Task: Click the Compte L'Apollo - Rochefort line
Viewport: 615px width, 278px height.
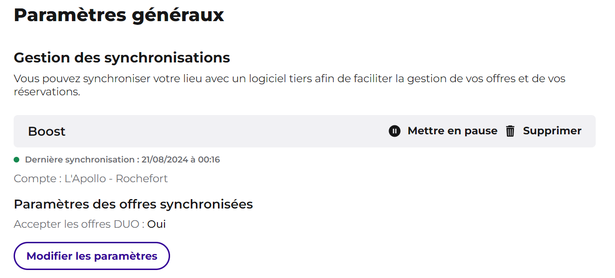Action: pyautogui.click(x=91, y=178)
